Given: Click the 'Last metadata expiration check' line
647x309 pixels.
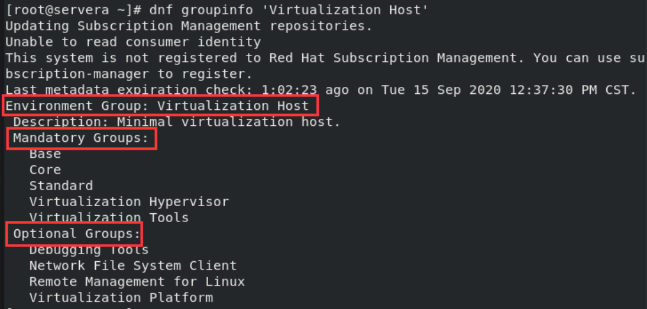Looking at the screenshot, I should point(321,90).
